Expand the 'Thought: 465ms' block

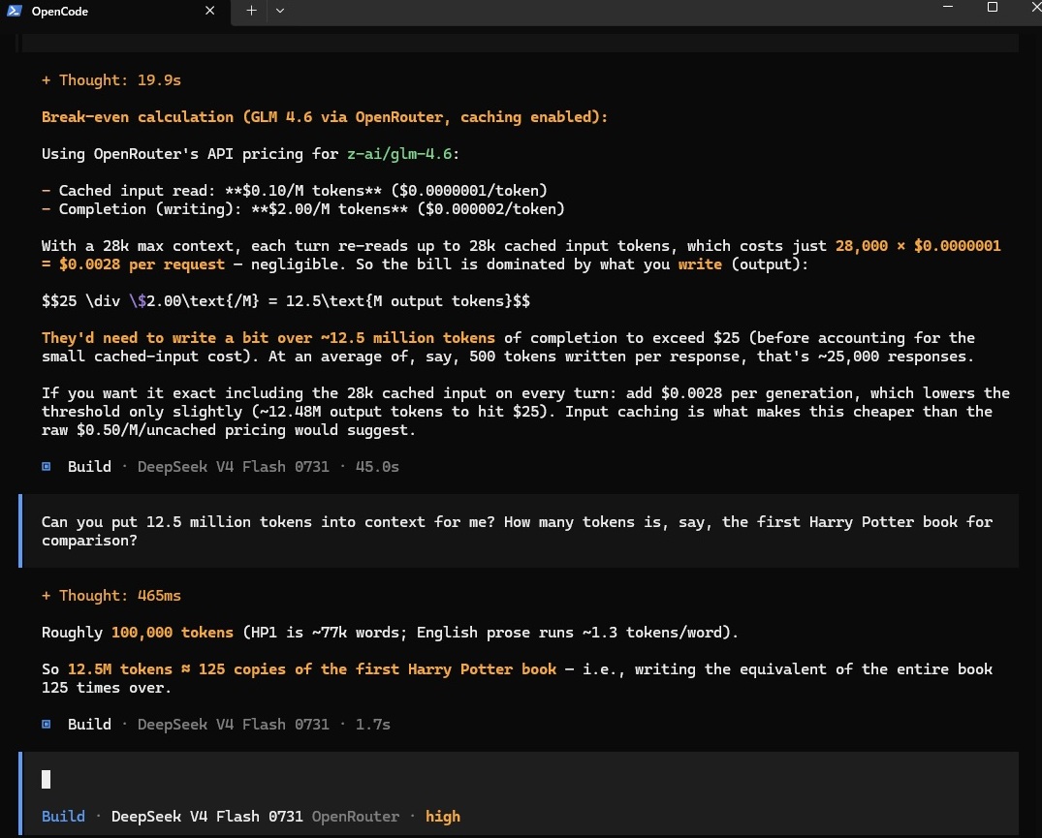coord(111,596)
